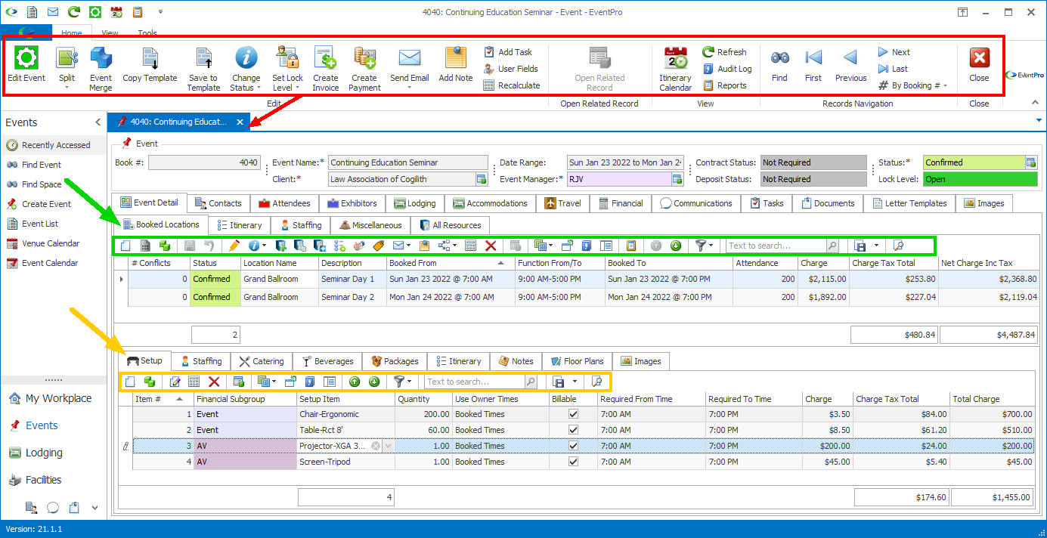Open the Lodging tab

point(414,203)
